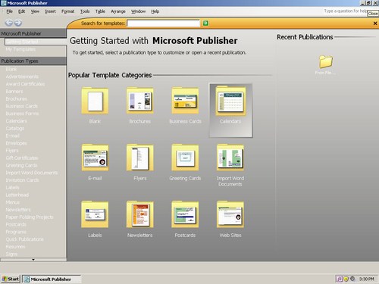This screenshot has width=379, height=284.
Task: Open the Help menu
Action: point(155,11)
